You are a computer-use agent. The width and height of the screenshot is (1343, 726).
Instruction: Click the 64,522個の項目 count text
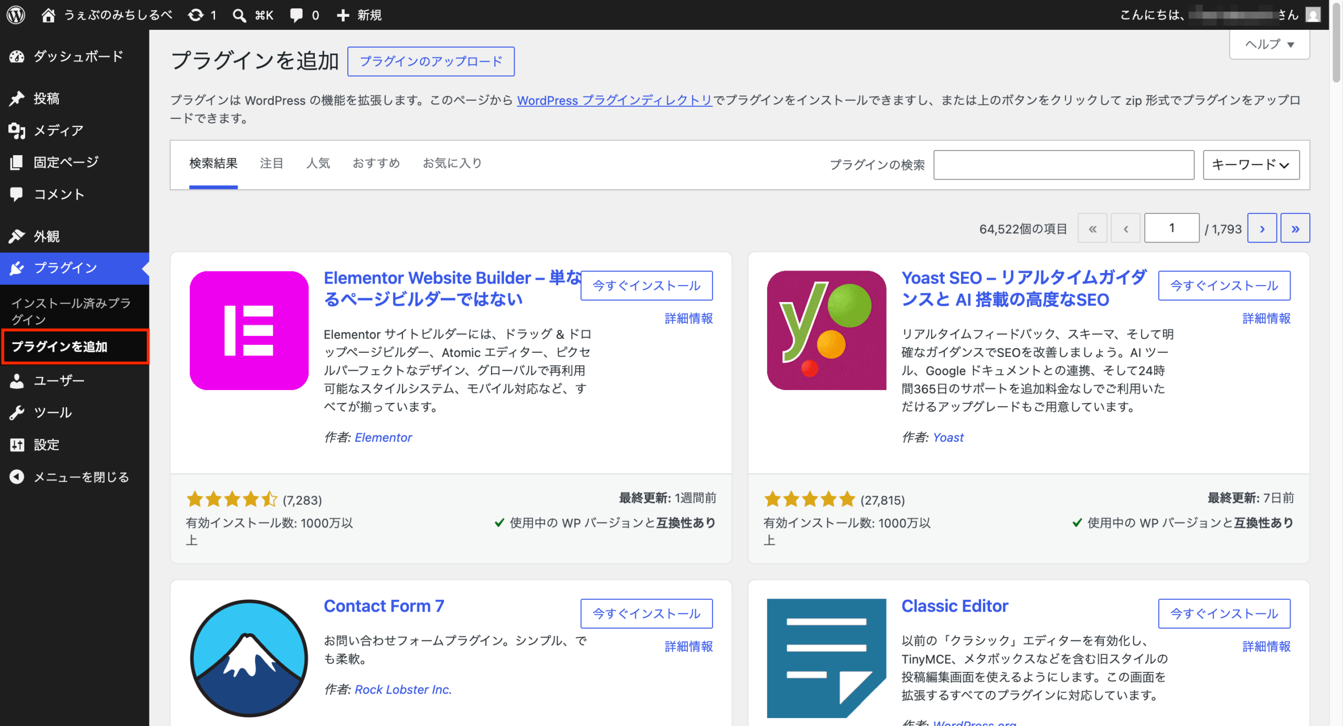1023,229
